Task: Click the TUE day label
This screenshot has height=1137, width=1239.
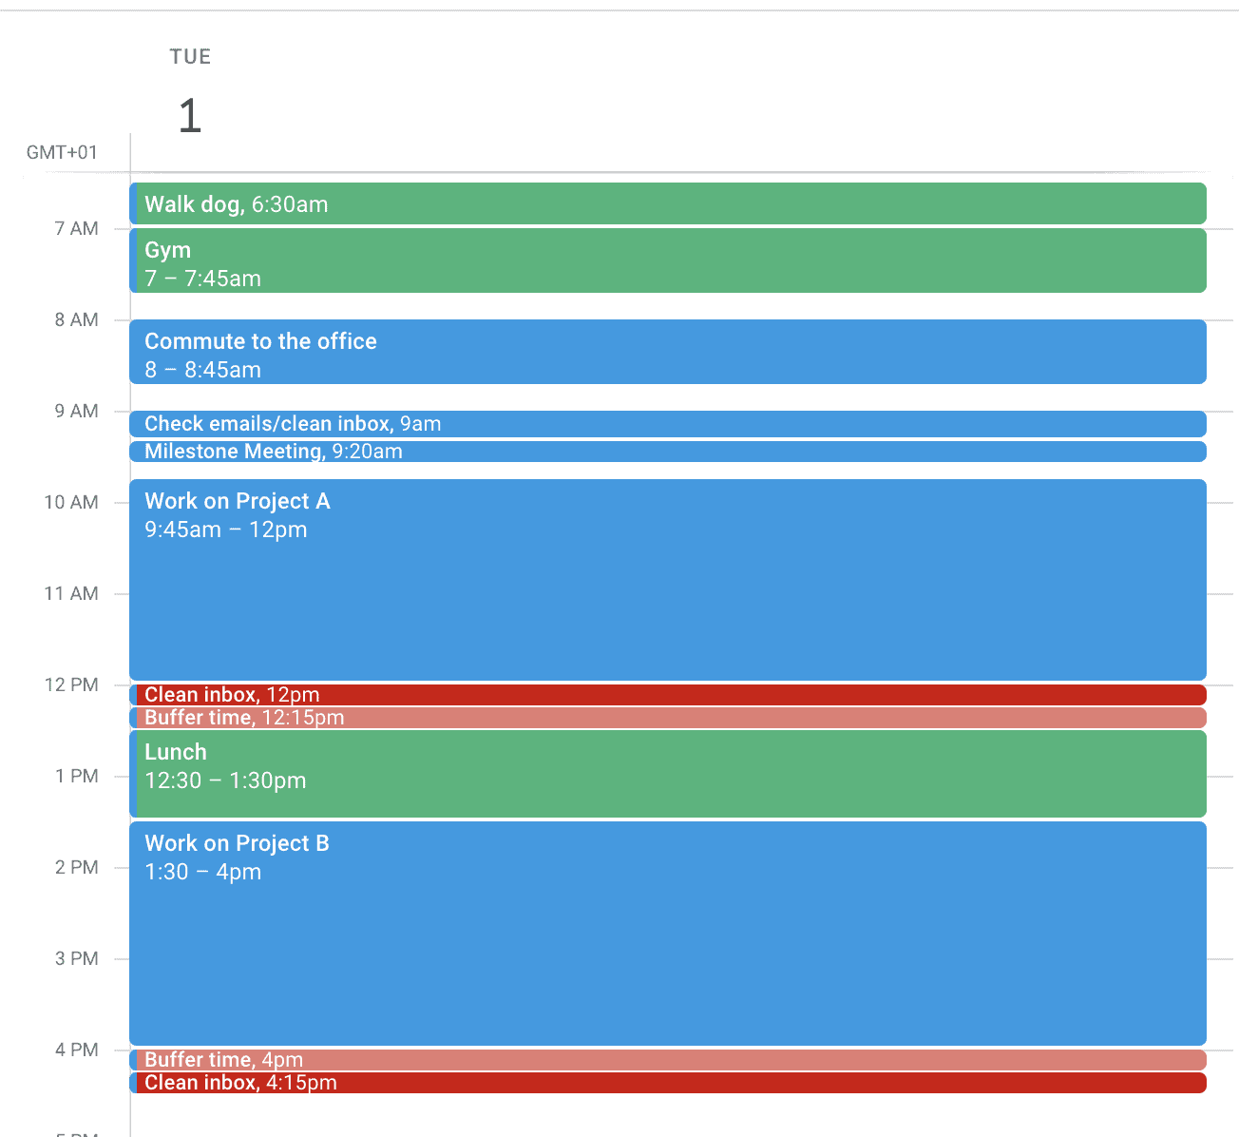Action: (190, 57)
